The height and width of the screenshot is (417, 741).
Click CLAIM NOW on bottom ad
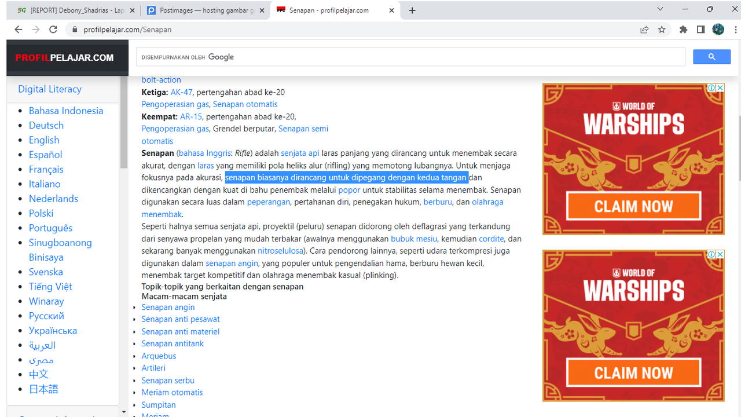[x=633, y=373]
